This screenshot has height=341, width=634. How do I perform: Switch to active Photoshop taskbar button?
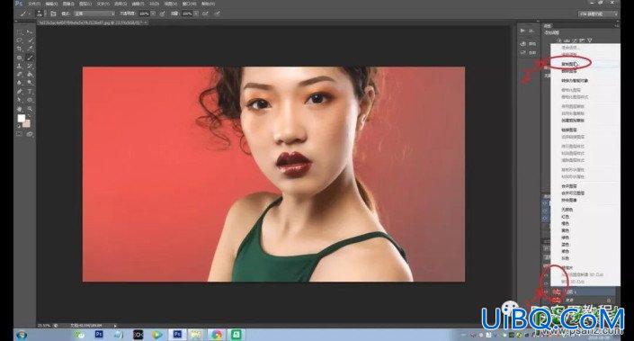[x=177, y=335]
